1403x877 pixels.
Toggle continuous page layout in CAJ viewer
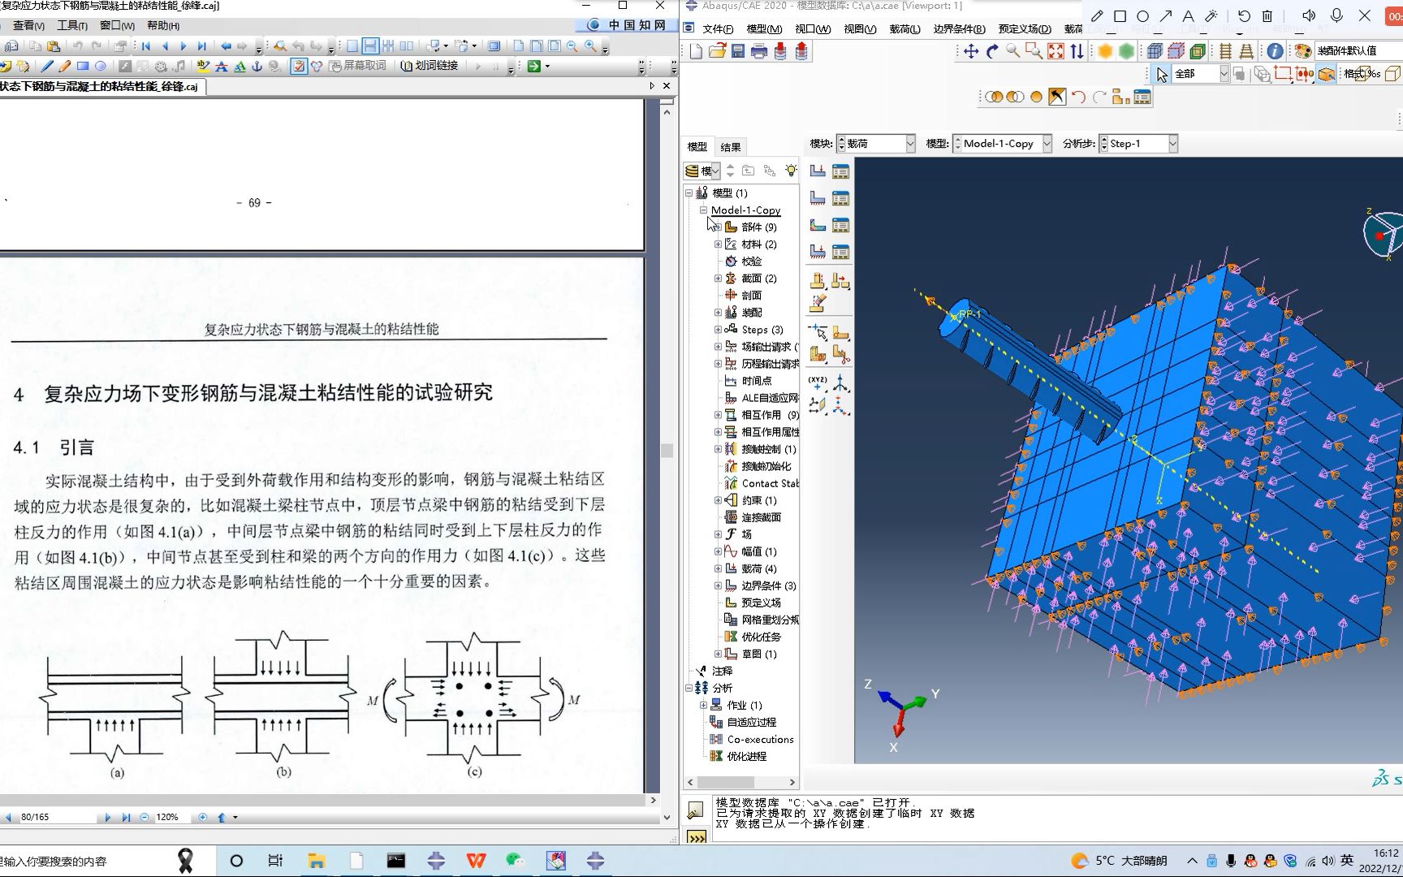(x=370, y=46)
